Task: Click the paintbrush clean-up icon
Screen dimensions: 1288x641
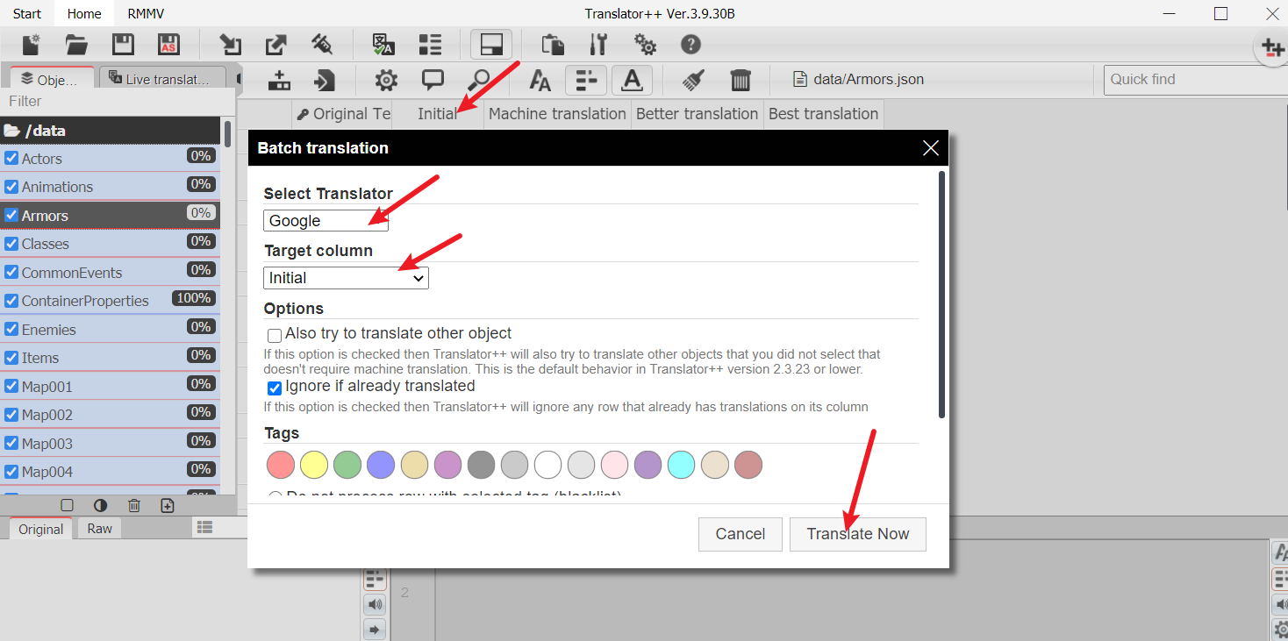Action: tap(695, 80)
